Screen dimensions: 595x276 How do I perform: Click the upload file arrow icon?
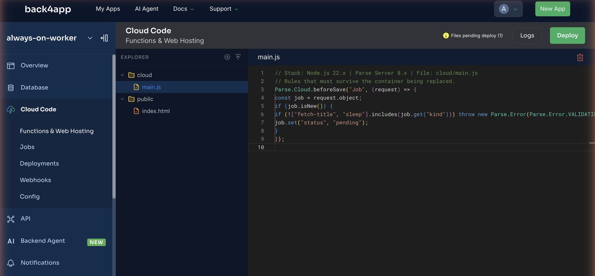[x=238, y=57]
